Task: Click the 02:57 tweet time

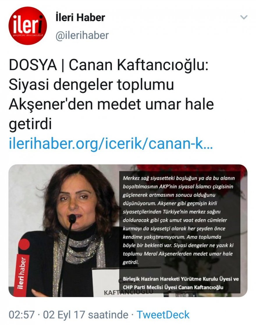Action: point(22,315)
